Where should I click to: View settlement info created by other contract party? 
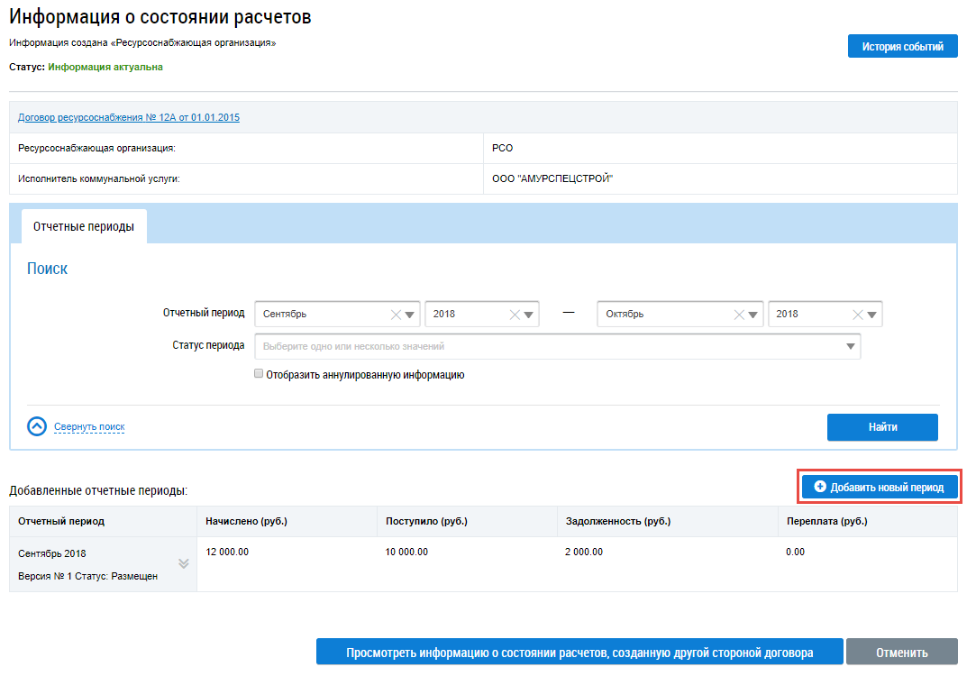[x=579, y=653]
